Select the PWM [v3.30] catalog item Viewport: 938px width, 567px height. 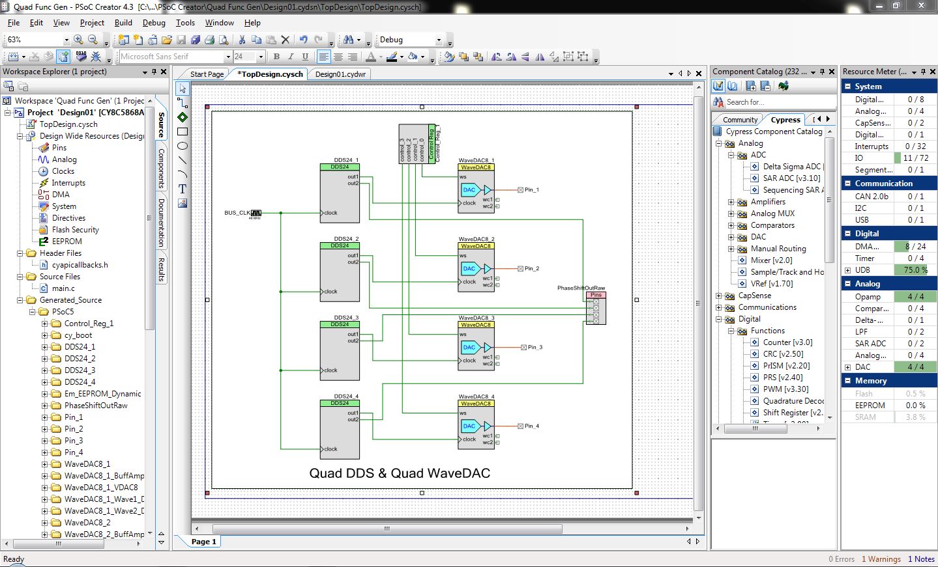[785, 389]
